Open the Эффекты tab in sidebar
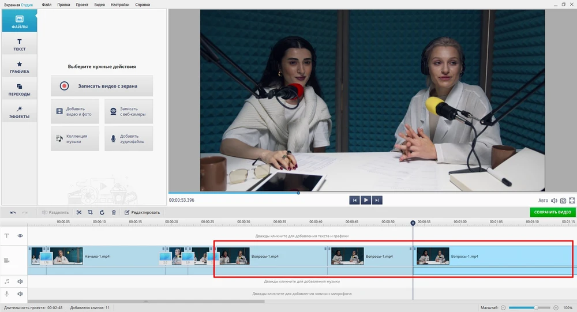This screenshot has height=312, width=577. point(19,112)
